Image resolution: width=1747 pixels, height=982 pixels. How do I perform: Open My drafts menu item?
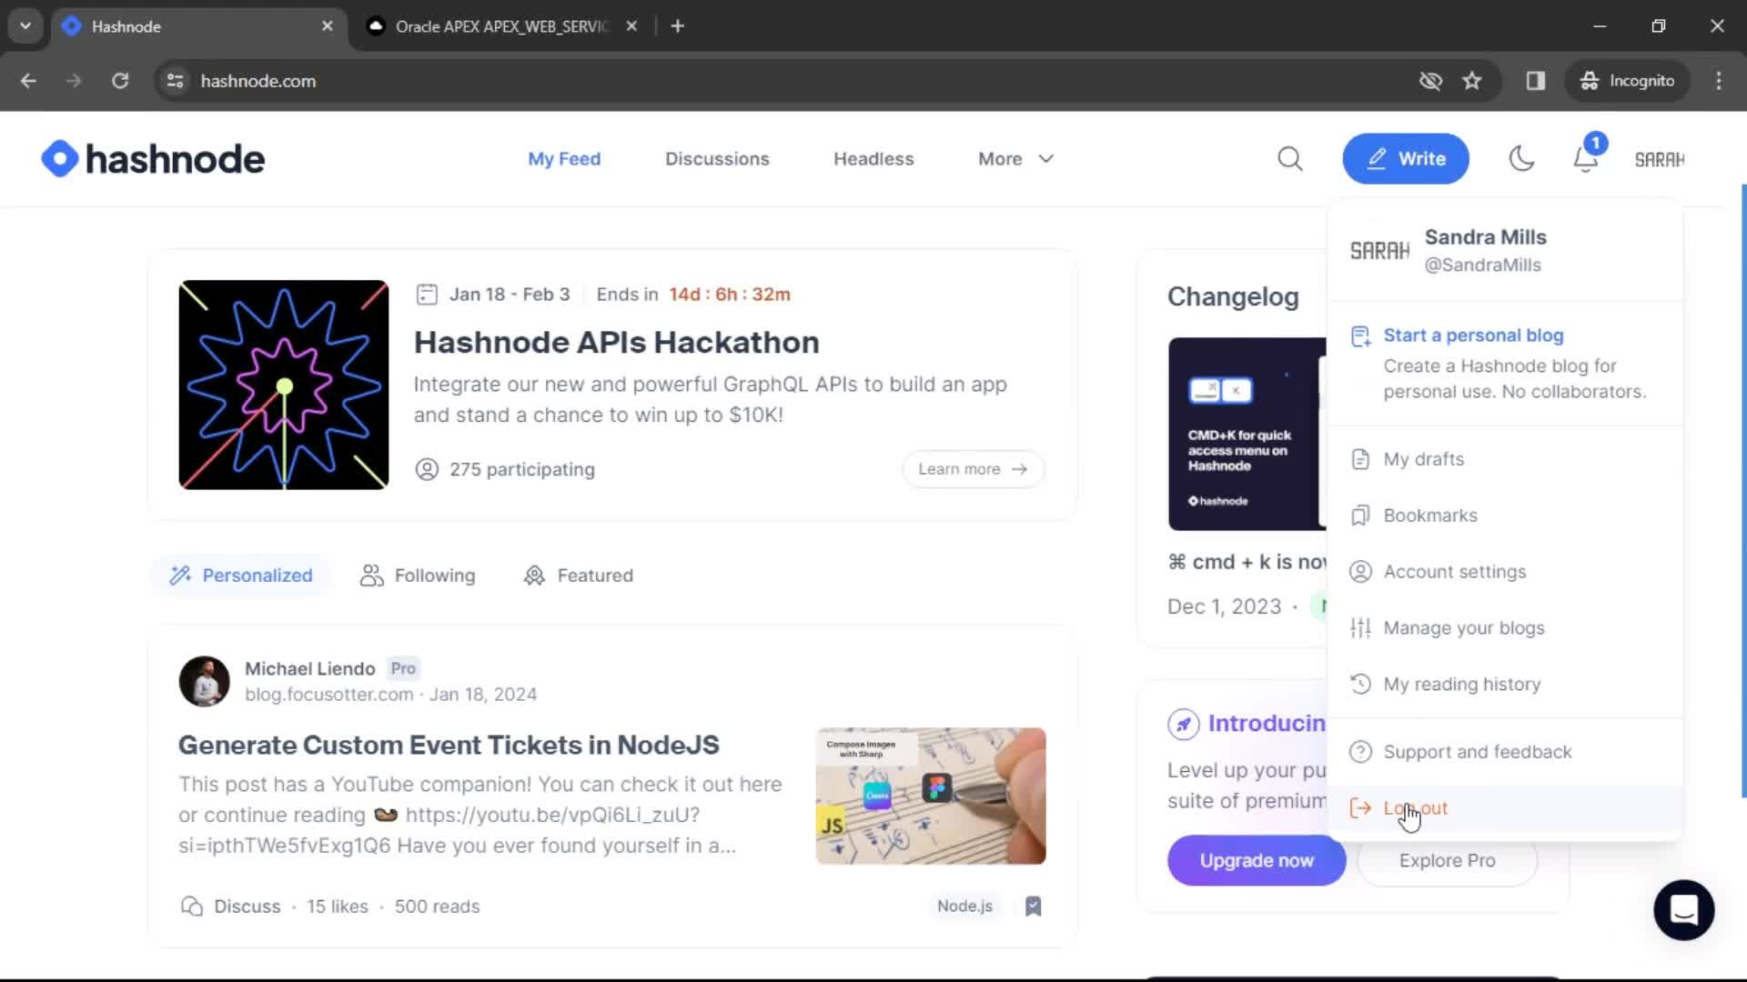(1423, 459)
